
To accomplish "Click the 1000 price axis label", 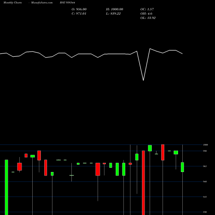I will tap(206, 145).
